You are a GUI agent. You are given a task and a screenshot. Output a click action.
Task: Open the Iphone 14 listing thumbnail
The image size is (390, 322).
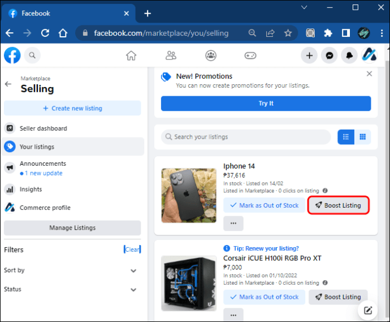[189, 195]
